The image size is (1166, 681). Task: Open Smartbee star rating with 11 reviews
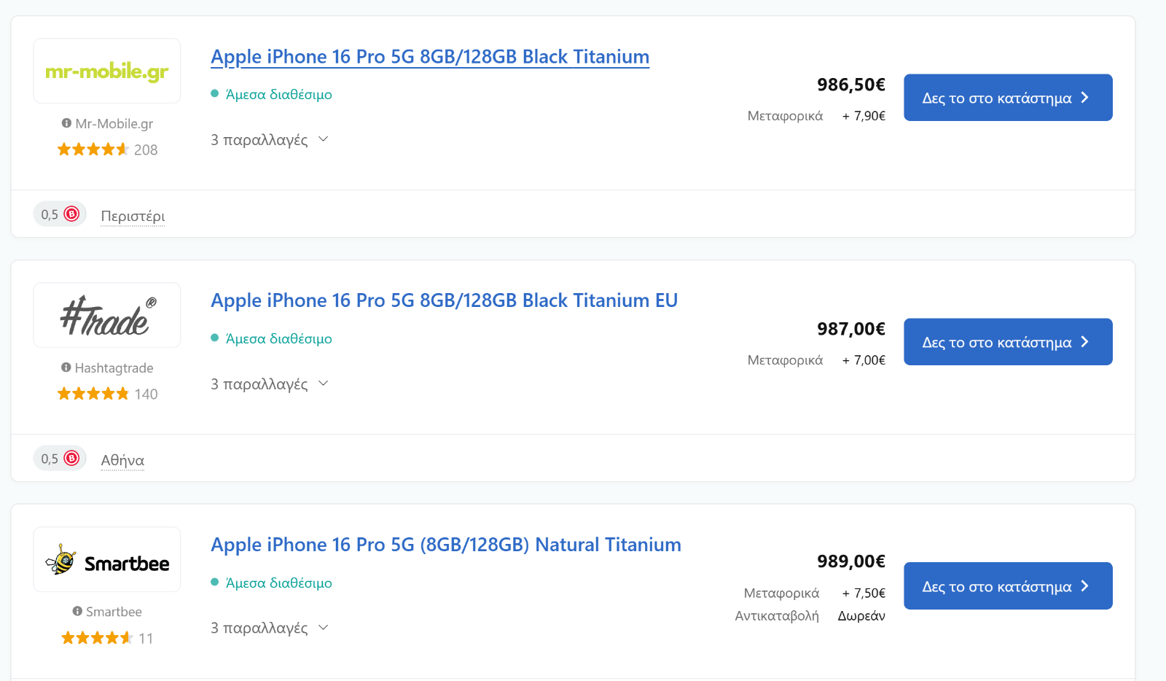coord(107,638)
